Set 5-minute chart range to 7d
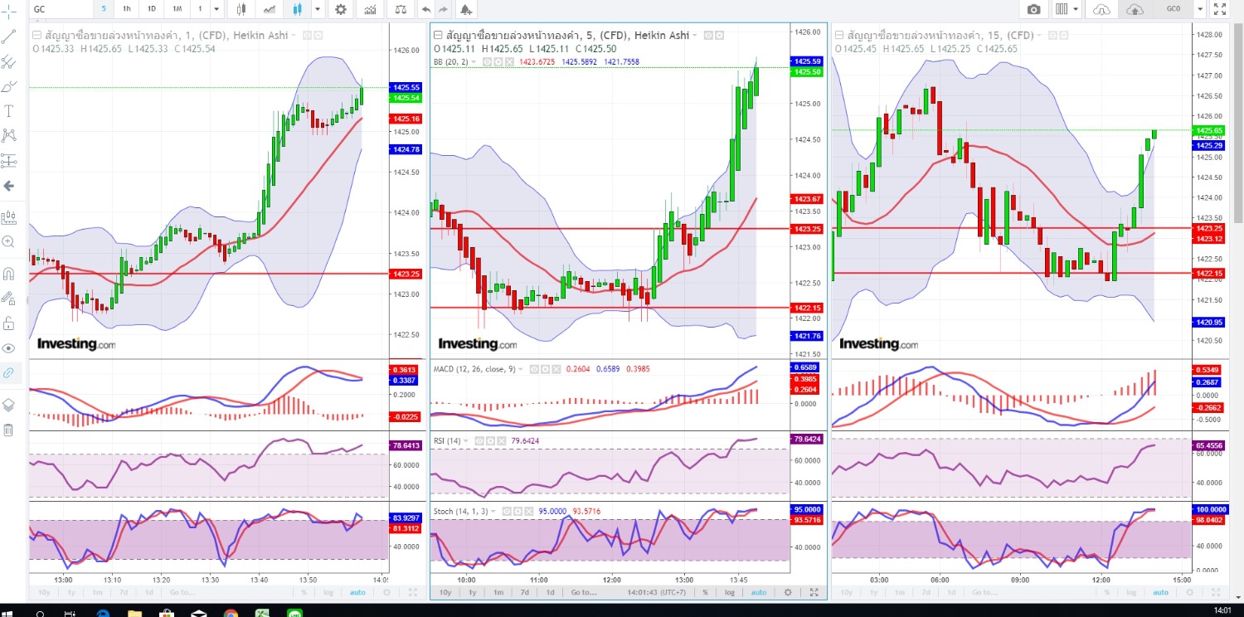Image resolution: width=1244 pixels, height=617 pixels. point(524,592)
